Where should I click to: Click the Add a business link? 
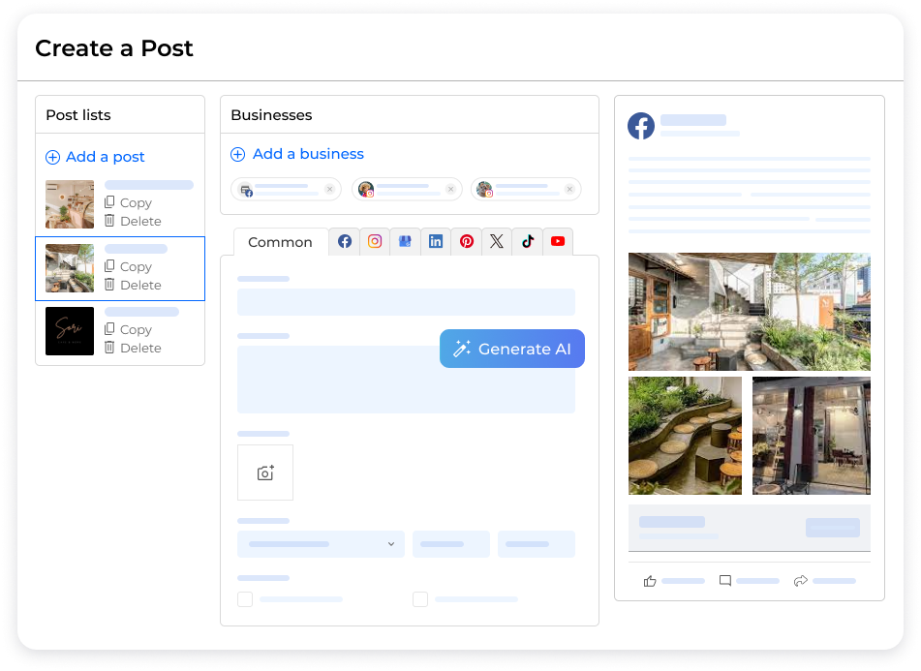[x=297, y=154]
